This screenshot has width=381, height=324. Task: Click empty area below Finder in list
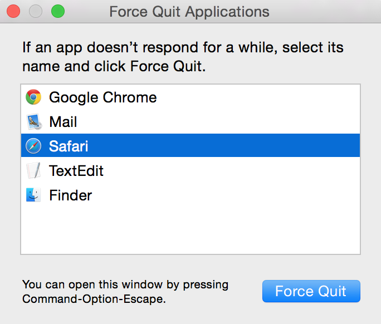click(190, 229)
